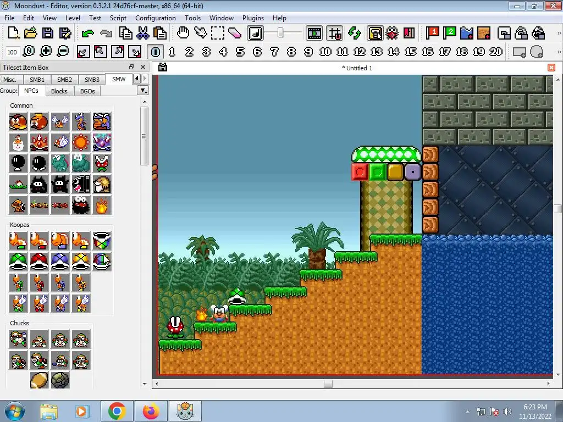Reset zoom with the zoom 0 icon

click(29, 52)
